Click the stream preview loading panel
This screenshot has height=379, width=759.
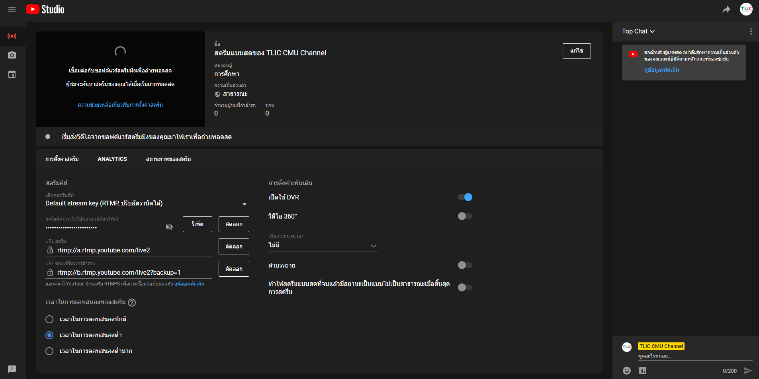click(120, 79)
